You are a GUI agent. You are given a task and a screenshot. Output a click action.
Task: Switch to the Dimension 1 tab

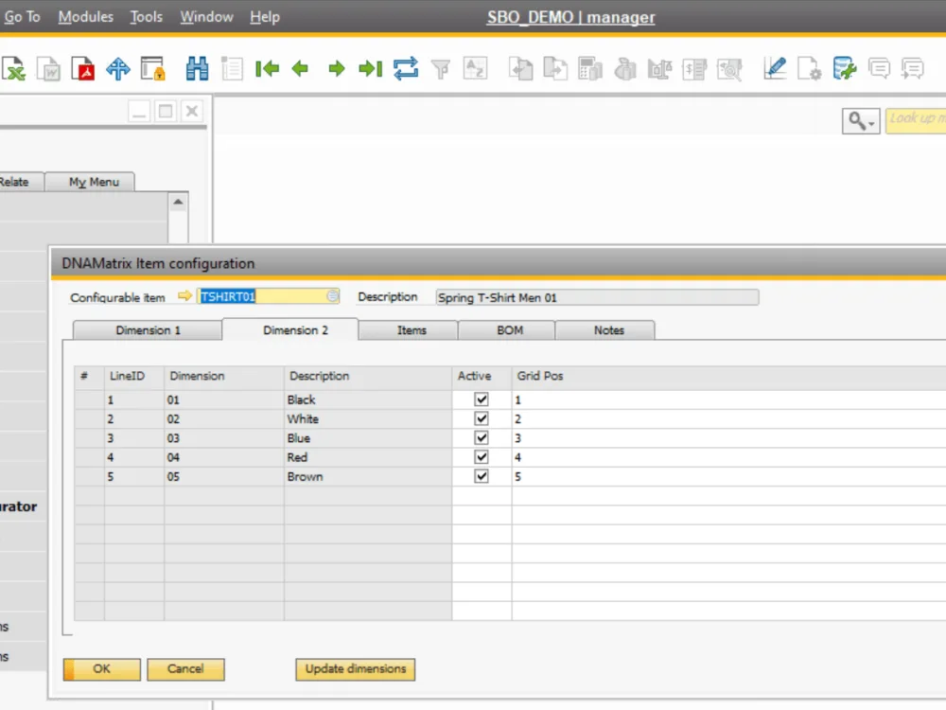tap(147, 330)
